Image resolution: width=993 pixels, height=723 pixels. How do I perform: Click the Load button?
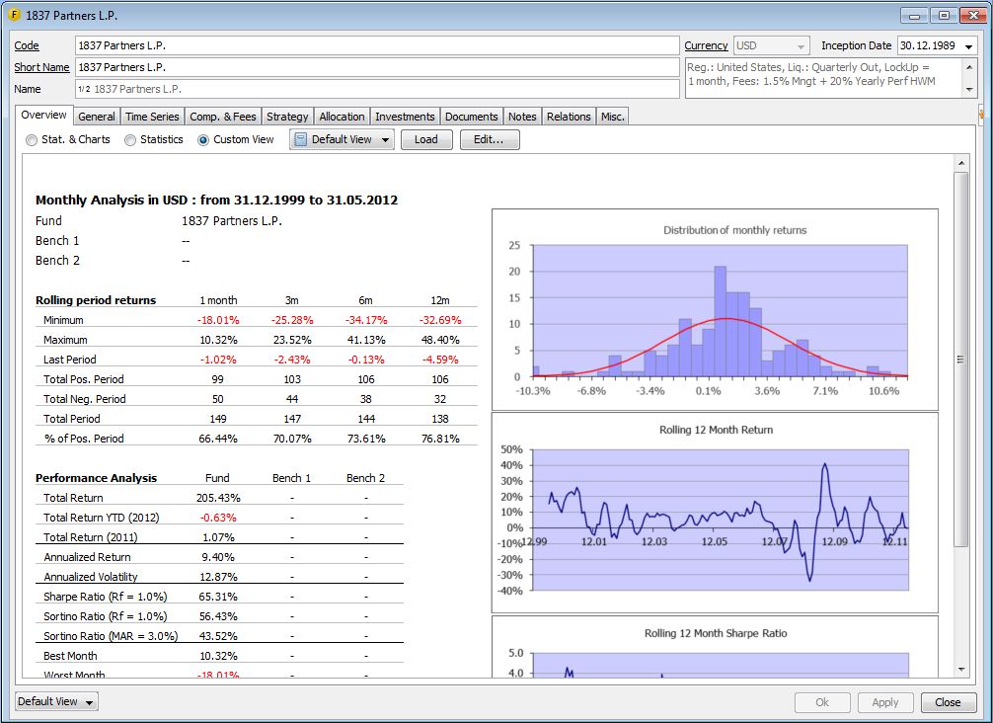426,139
